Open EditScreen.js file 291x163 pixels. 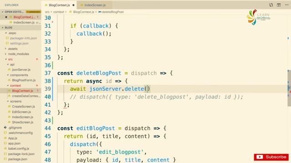[21, 112]
